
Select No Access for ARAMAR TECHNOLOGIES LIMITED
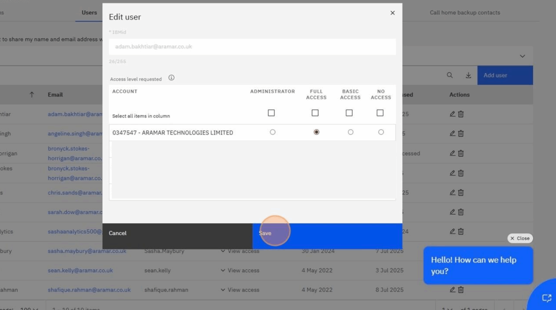pyautogui.click(x=381, y=132)
